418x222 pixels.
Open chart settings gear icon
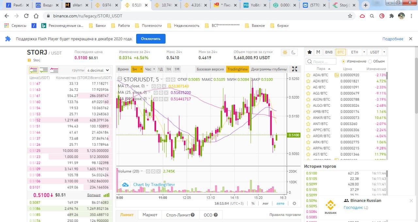pyautogui.click(x=294, y=203)
